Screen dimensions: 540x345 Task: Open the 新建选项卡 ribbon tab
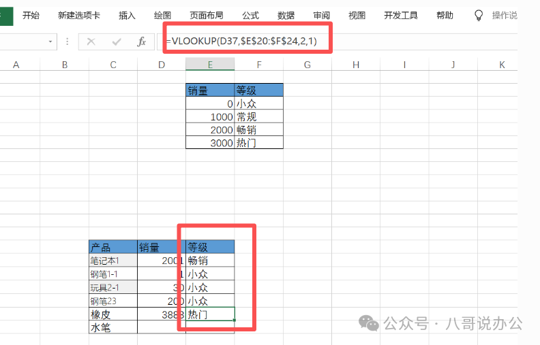tap(79, 16)
